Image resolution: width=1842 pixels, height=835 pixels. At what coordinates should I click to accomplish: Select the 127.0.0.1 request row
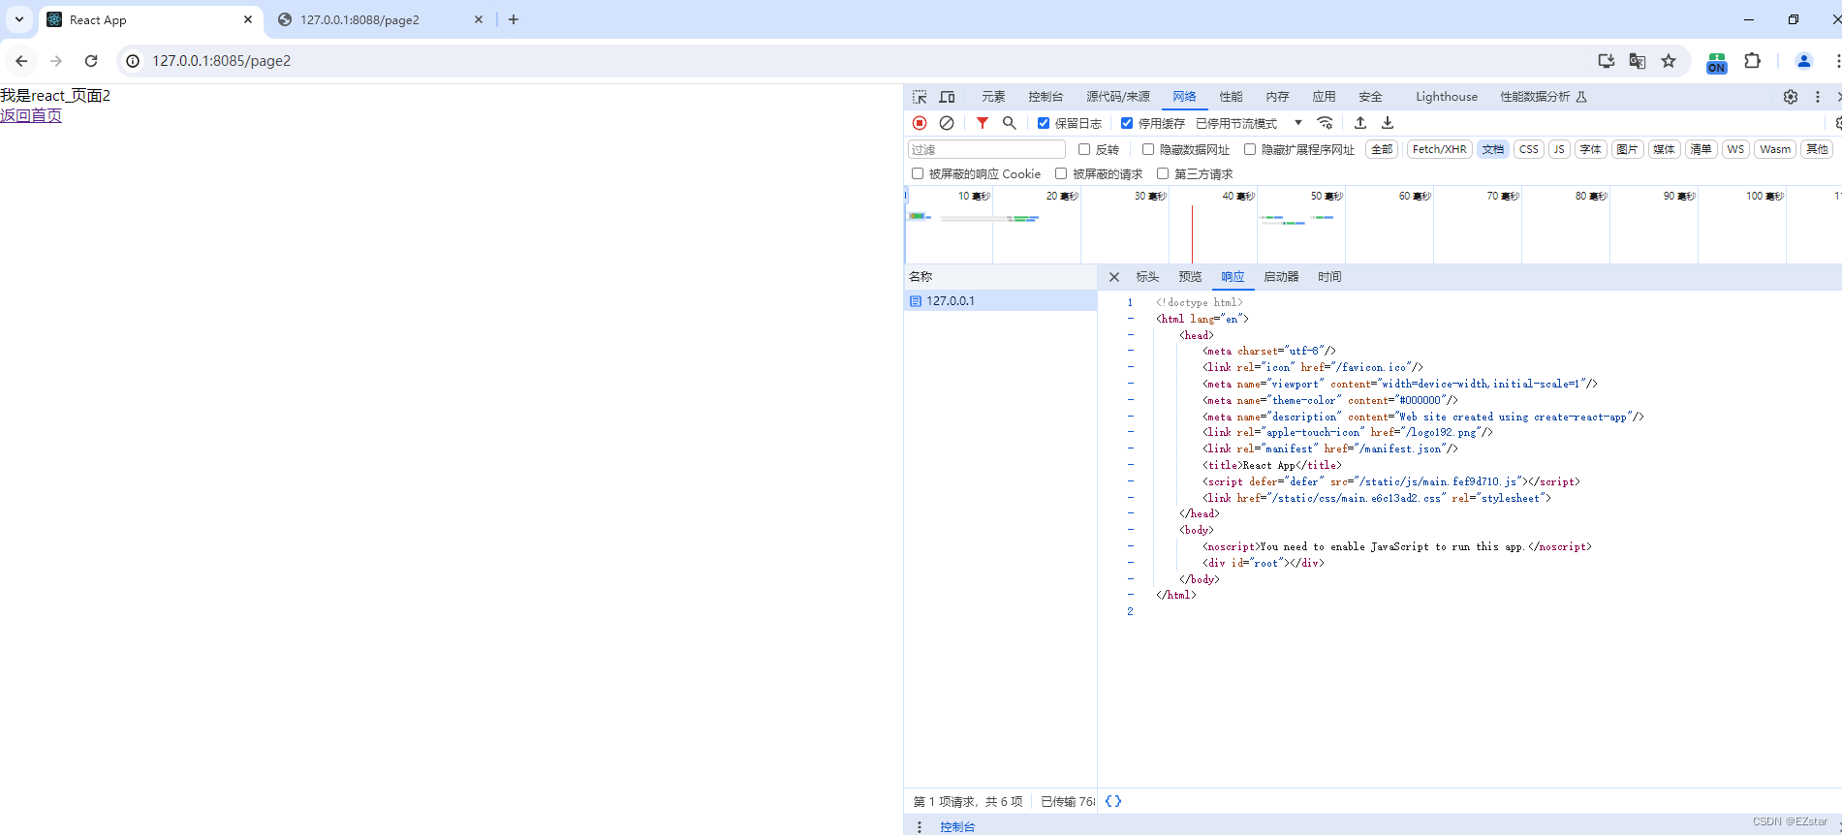pyautogui.click(x=1000, y=301)
